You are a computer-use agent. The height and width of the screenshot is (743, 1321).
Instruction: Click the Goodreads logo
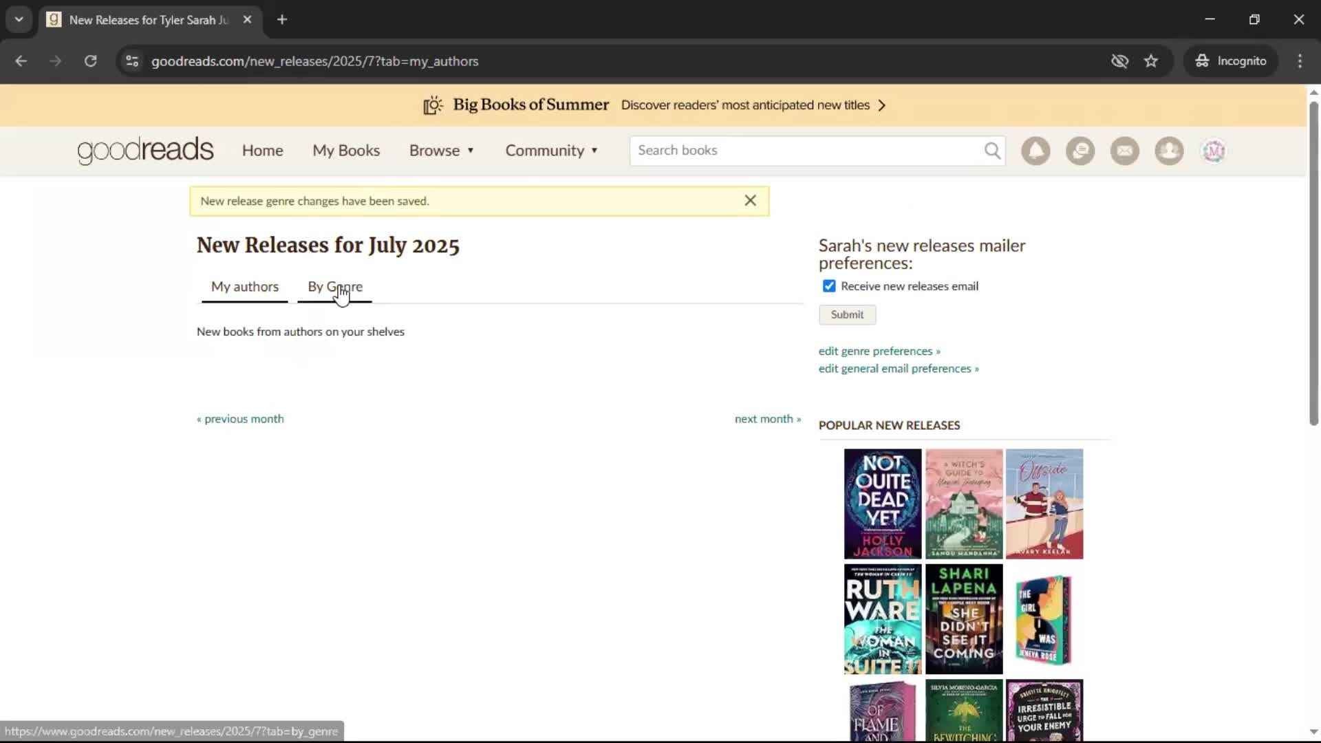(145, 151)
